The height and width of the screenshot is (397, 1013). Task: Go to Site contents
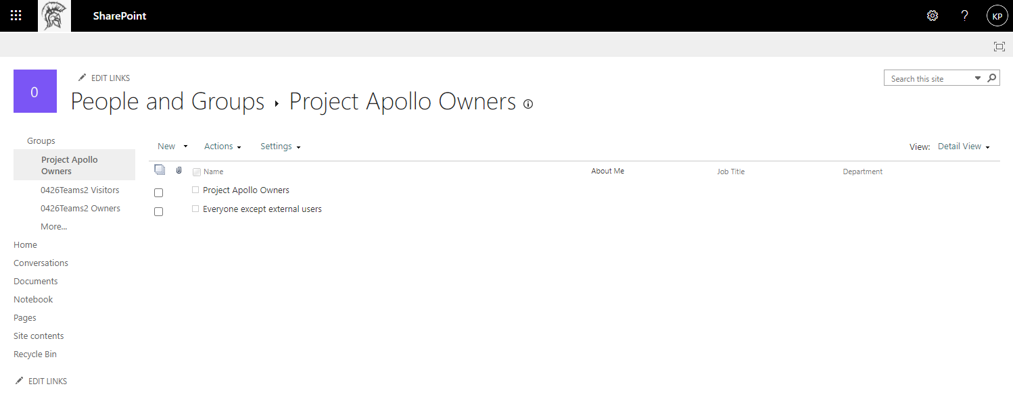click(39, 336)
